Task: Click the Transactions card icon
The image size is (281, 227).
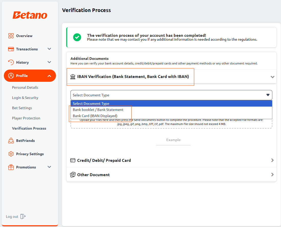Action: (11, 49)
